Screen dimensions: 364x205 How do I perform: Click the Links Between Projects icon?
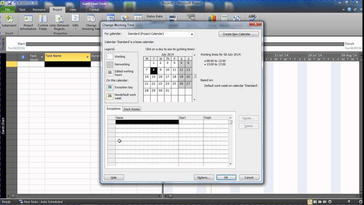pos(59,21)
